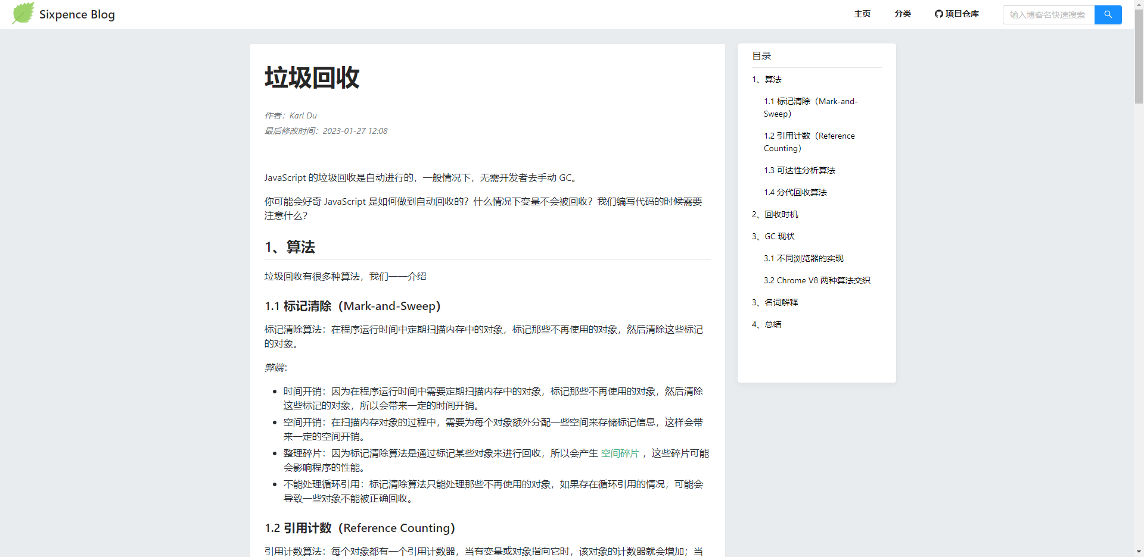Image resolution: width=1144 pixels, height=557 pixels.
Task: Select '1.3 可达性分析算法' in contents
Action: [x=800, y=170]
